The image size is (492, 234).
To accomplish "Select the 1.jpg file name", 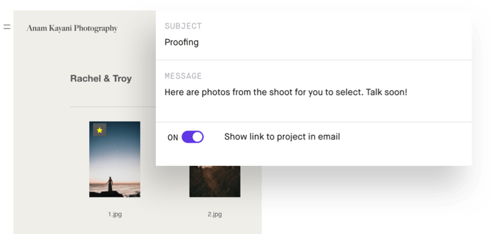I will coord(114,214).
